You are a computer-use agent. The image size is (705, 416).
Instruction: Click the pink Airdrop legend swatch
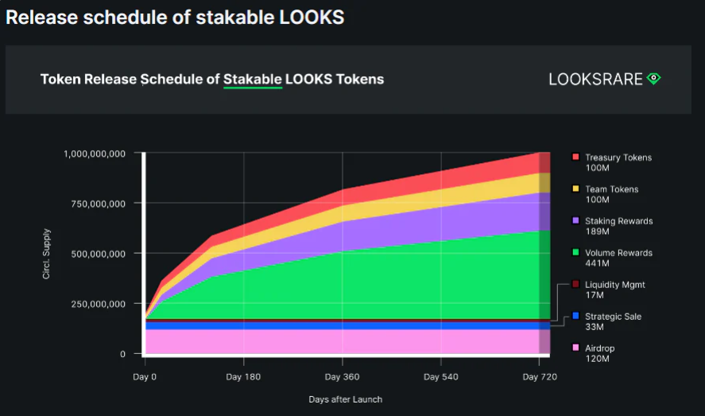(x=575, y=348)
